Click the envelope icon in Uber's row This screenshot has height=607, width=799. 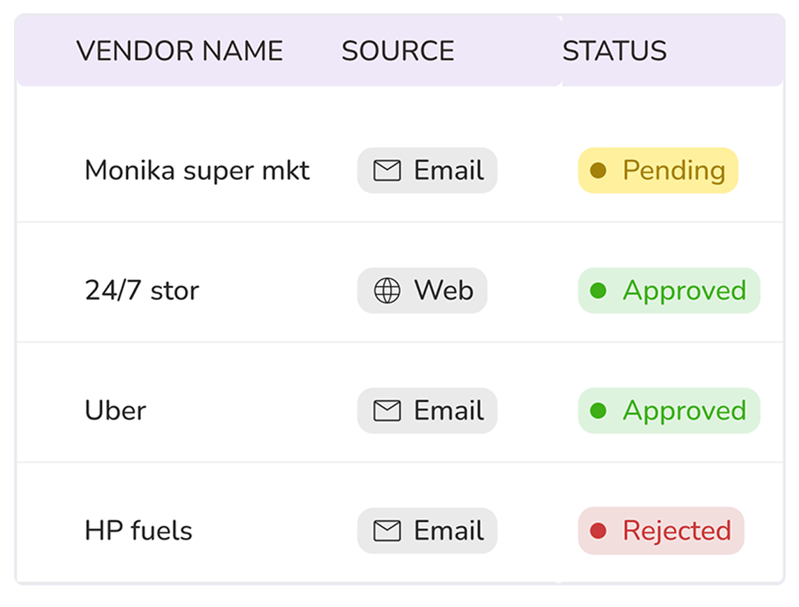tap(387, 411)
